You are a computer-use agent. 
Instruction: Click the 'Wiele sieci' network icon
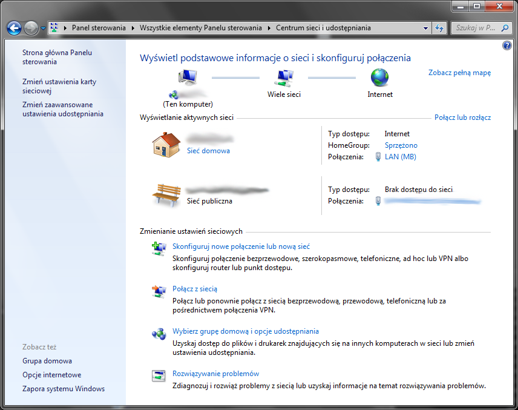(x=284, y=78)
